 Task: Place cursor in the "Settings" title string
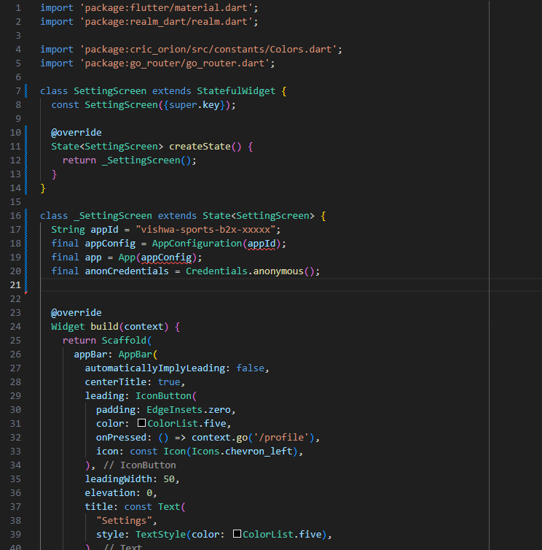tap(127, 520)
